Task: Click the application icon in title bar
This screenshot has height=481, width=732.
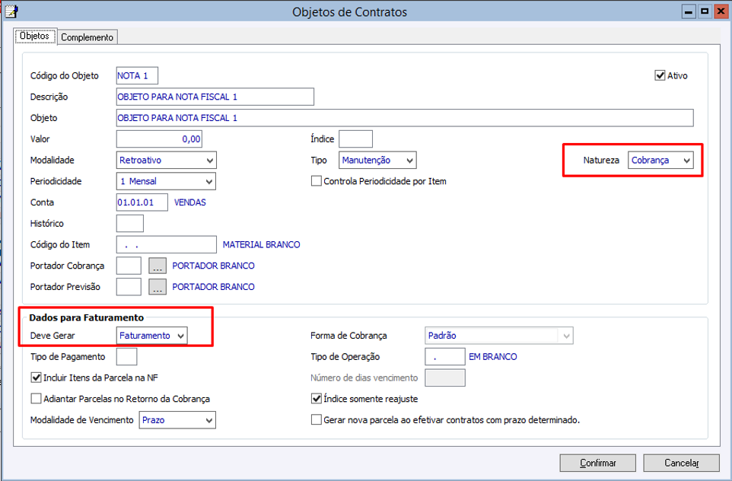Action: 11,11
